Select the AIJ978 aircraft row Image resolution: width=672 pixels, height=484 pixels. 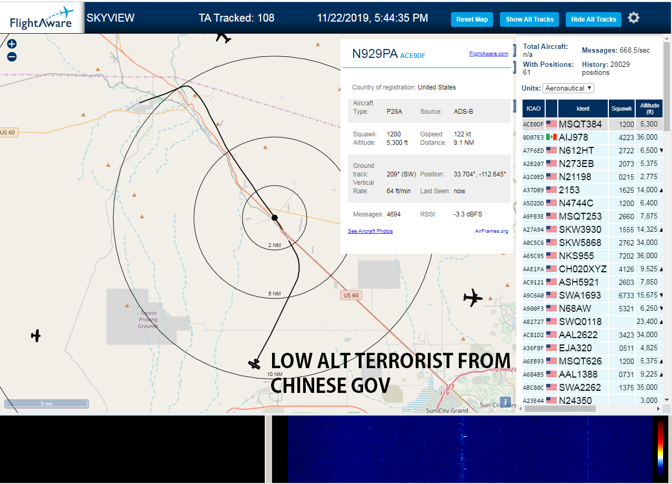click(x=593, y=137)
